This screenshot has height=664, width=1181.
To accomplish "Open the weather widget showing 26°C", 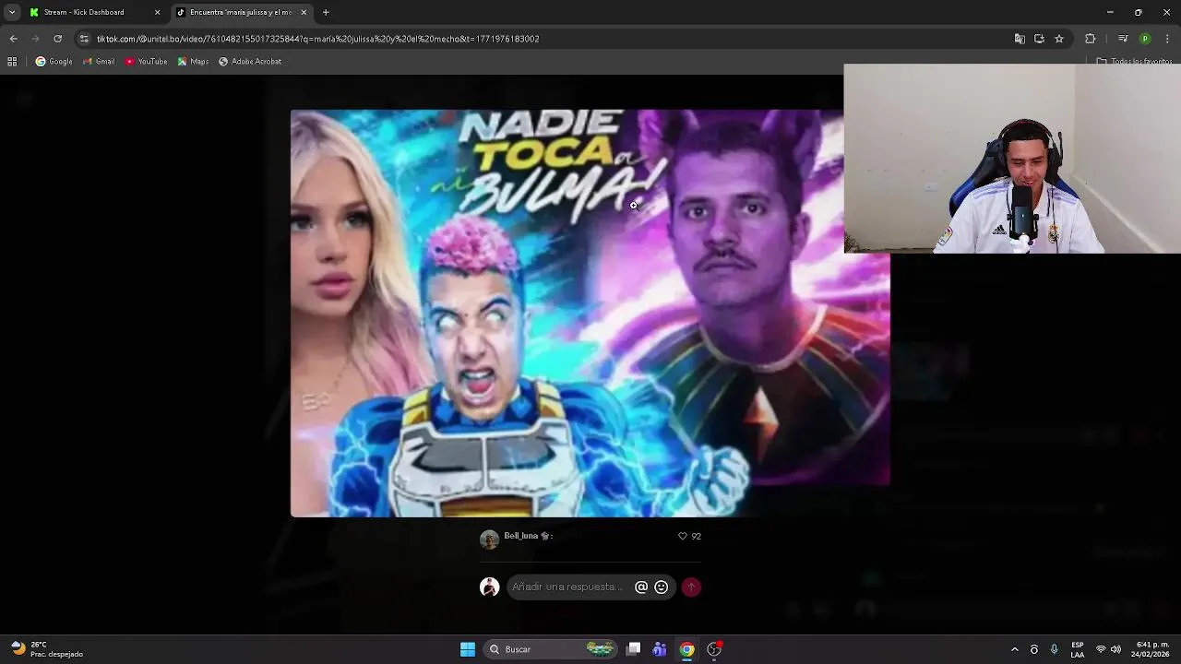I will click(46, 649).
